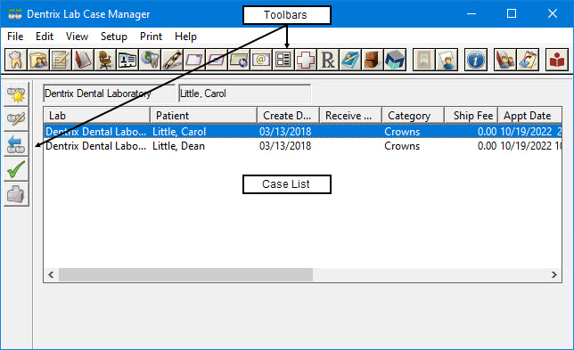Click Dentrix Dental Labo... in Little, Dean row

coord(96,146)
